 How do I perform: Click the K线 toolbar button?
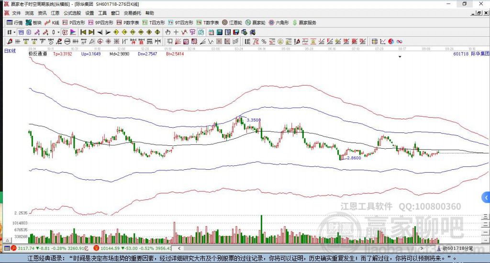(52, 22)
